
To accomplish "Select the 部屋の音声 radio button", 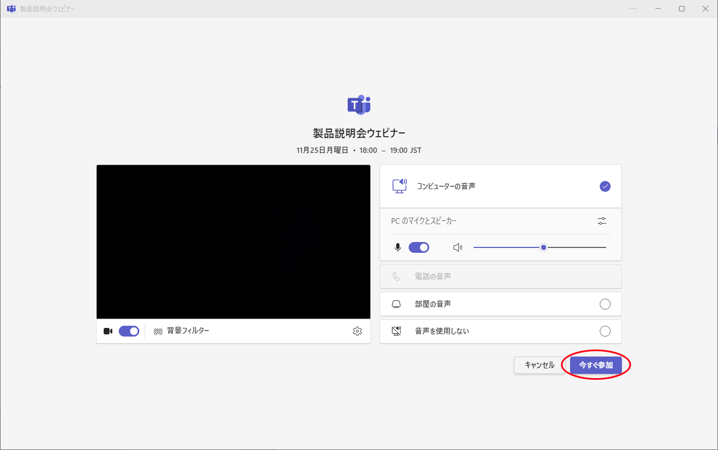I will 605,304.
